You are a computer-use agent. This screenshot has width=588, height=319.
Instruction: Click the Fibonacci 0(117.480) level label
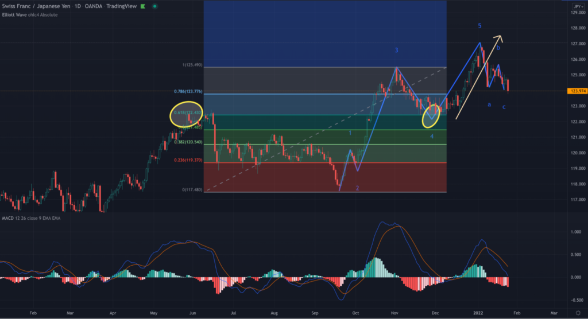pyautogui.click(x=192, y=190)
